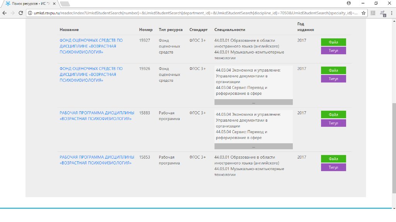The image size is (396, 222).
Task: Click the 'Название' column header
Action: pos(69,29)
